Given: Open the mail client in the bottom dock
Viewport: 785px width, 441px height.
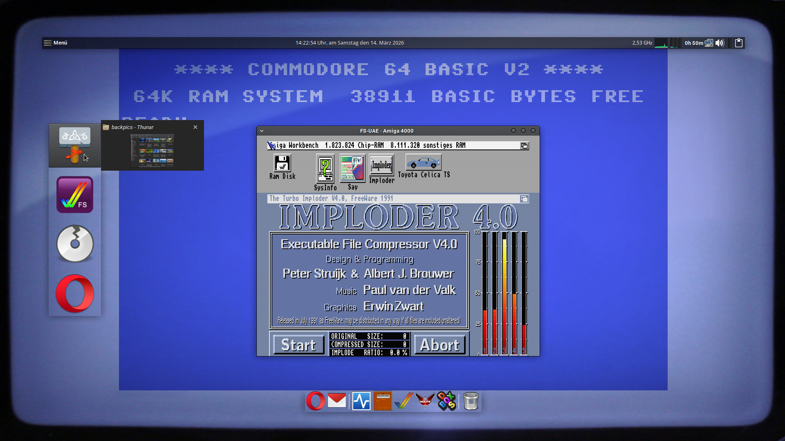Looking at the screenshot, I should 337,401.
